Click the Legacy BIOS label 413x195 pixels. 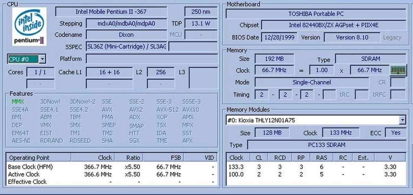[x=392, y=37]
